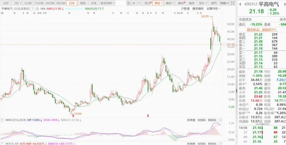Click MACD panel 改参数 button
This screenshot has width=286, height=145.
point(191,120)
